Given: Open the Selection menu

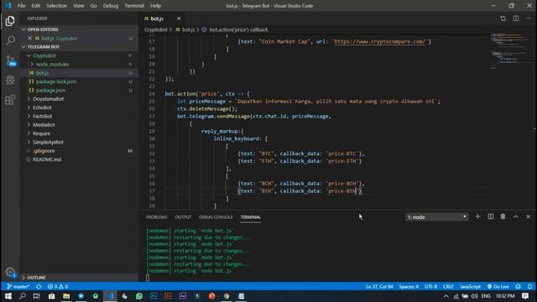Looking at the screenshot, I should [56, 6].
